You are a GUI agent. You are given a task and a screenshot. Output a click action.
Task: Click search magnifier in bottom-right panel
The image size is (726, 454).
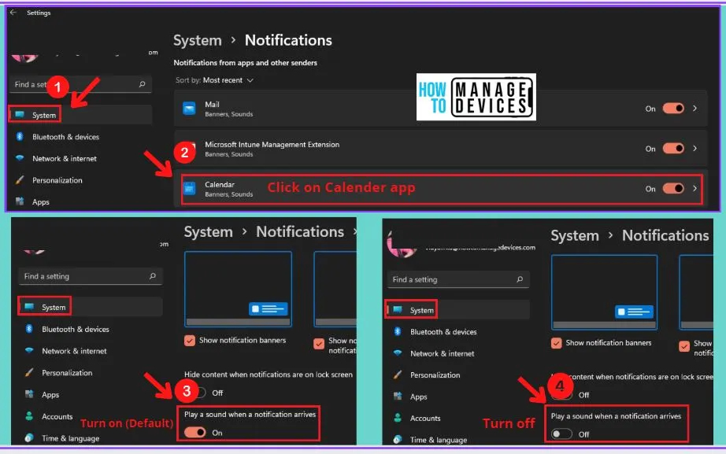click(x=520, y=279)
